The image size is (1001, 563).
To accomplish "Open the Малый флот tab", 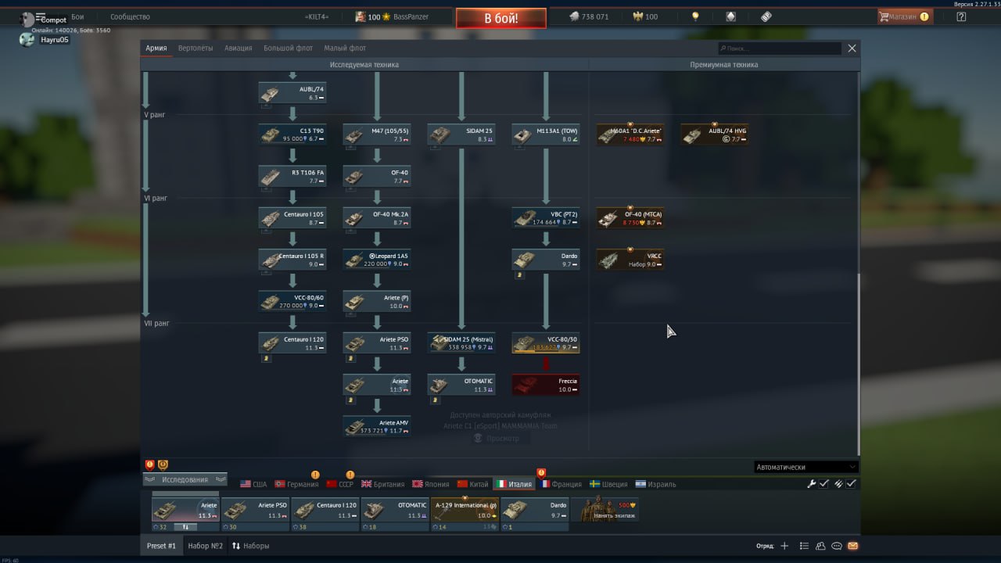I will [x=345, y=48].
